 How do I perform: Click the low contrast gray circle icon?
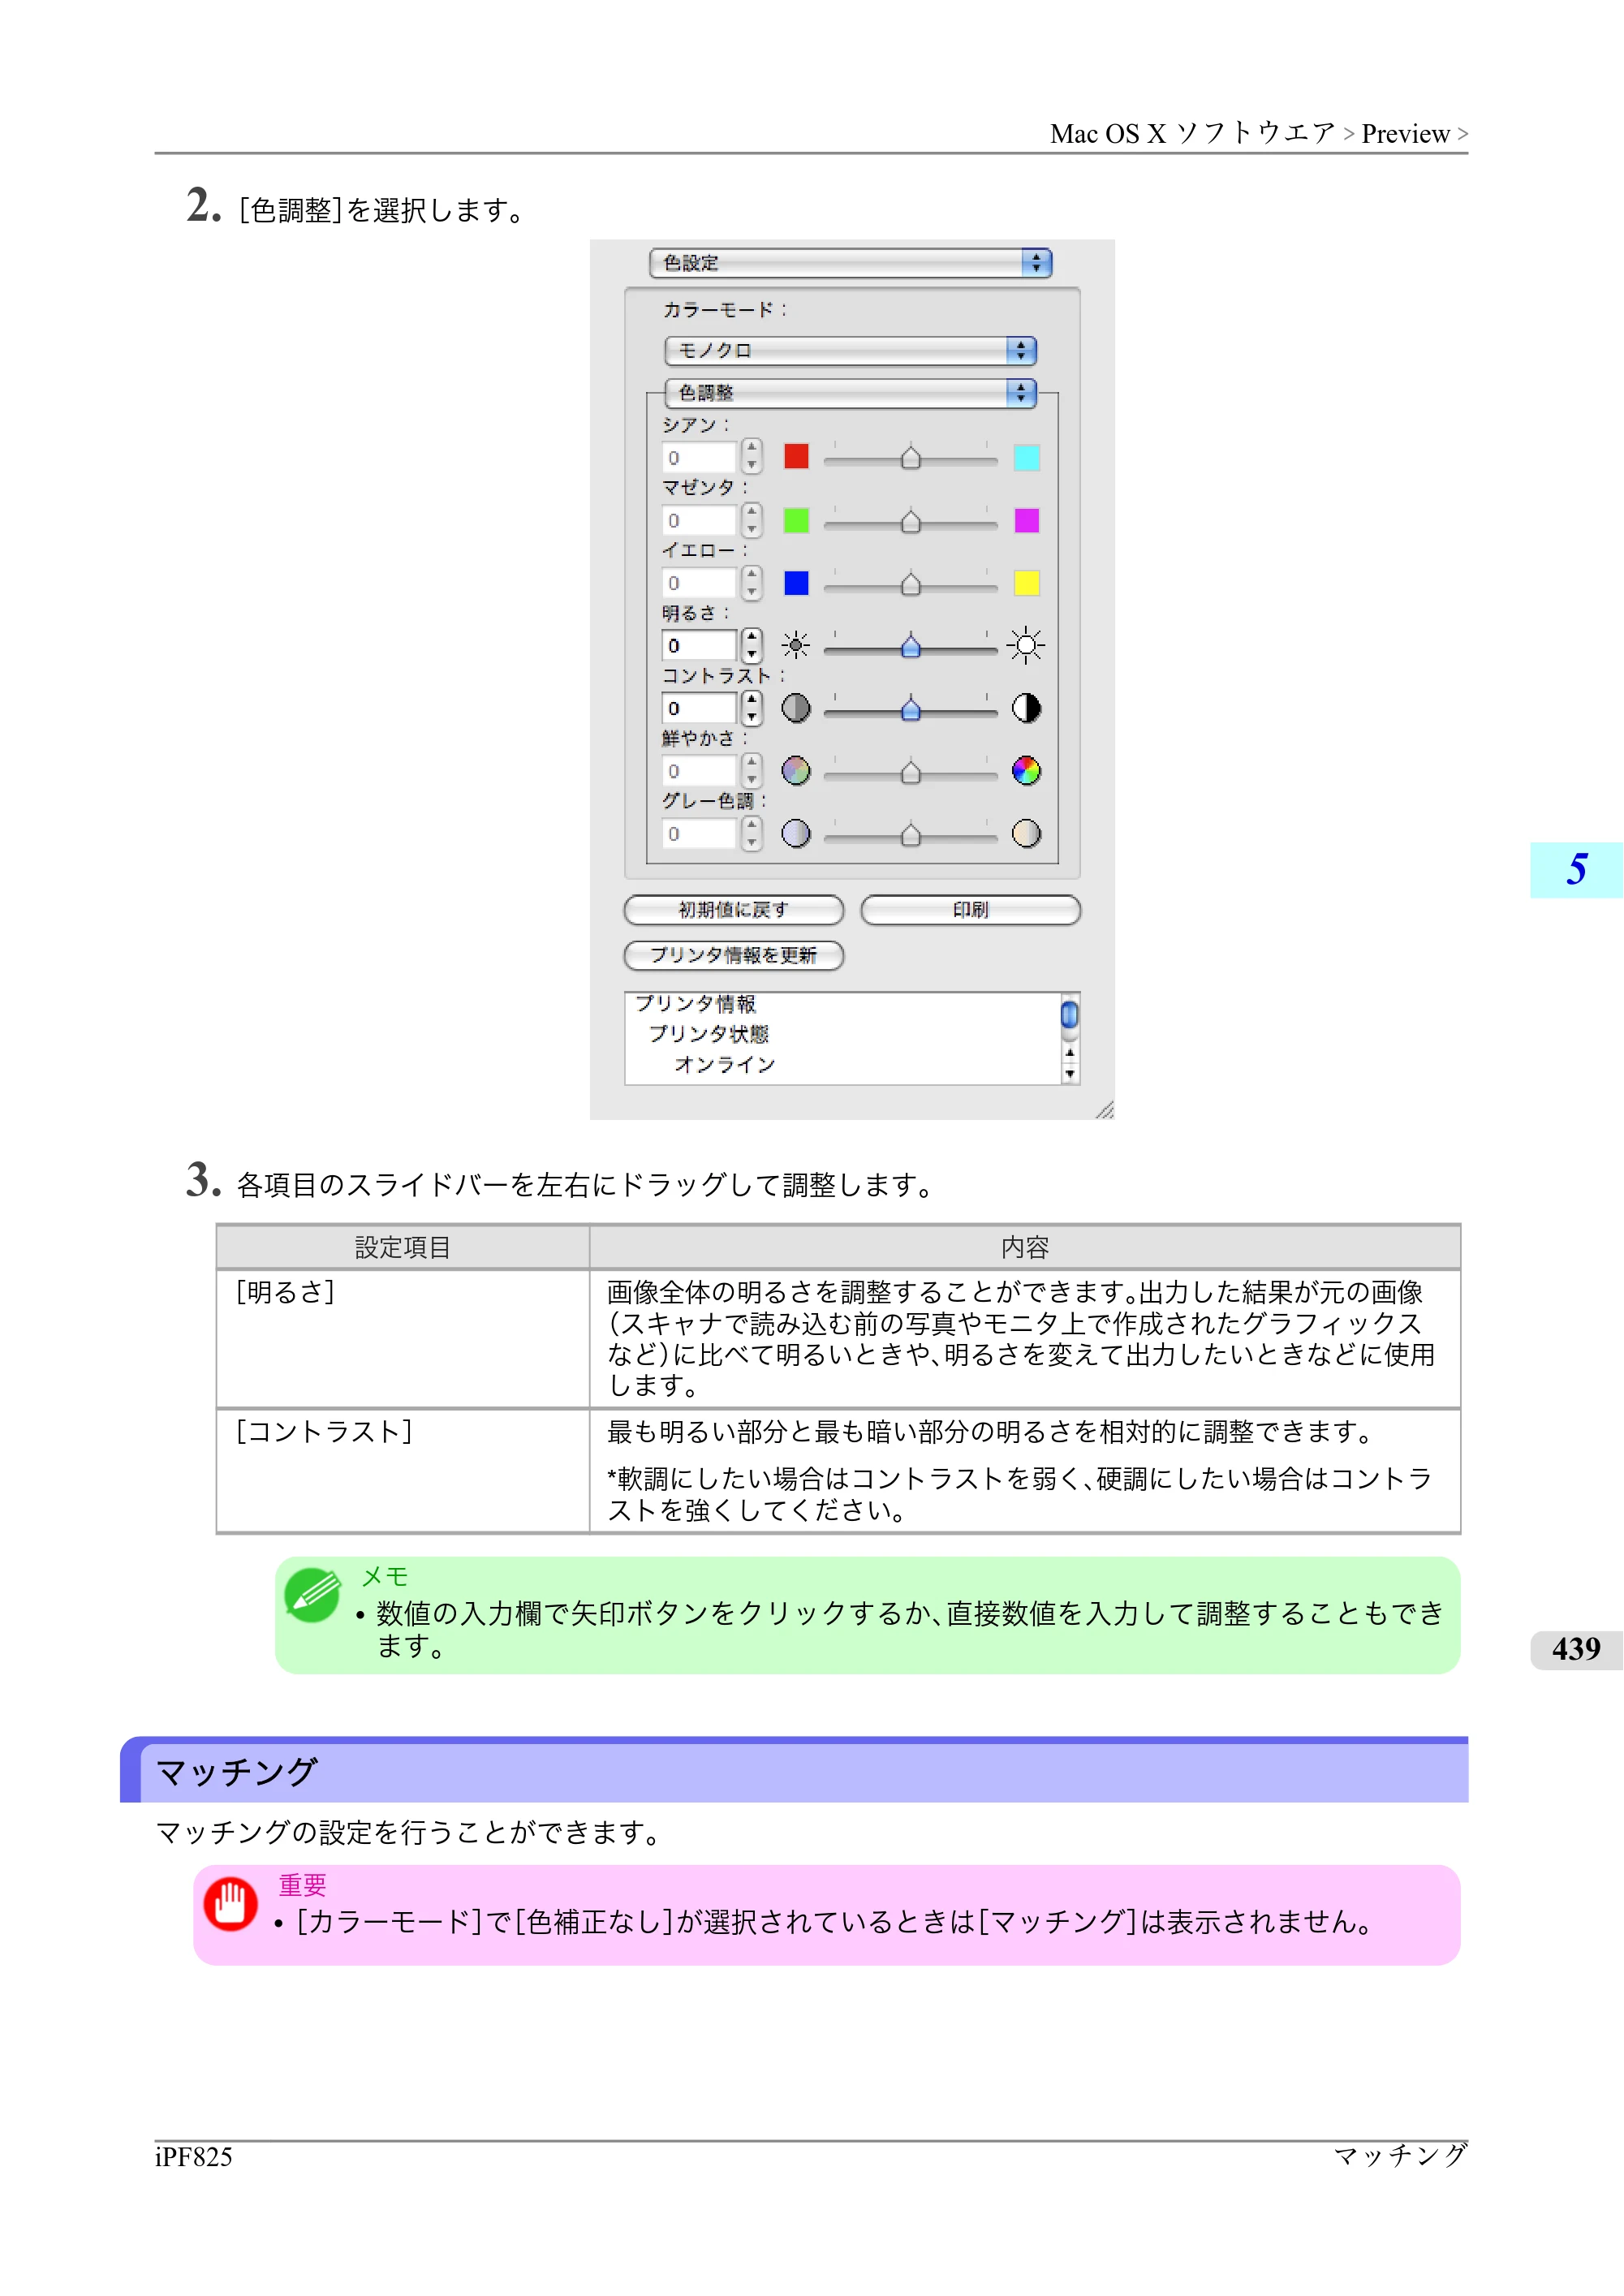pos(795,709)
